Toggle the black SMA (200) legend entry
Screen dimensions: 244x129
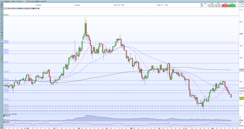[x=36, y=8]
